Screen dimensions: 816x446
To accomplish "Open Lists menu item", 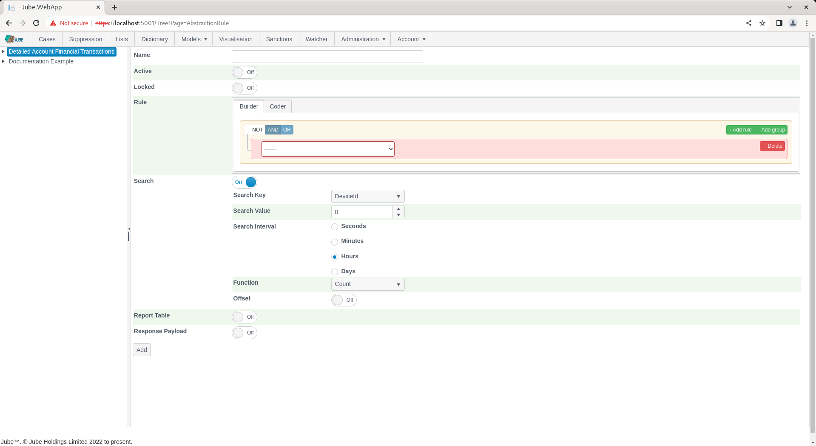I will click(122, 39).
